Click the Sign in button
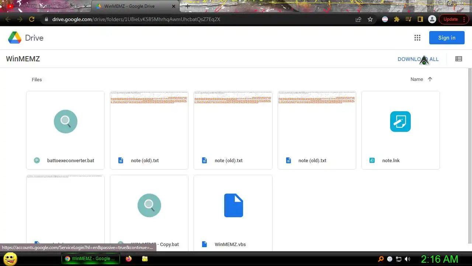Screen dimensions: 472x266 pos(447,38)
